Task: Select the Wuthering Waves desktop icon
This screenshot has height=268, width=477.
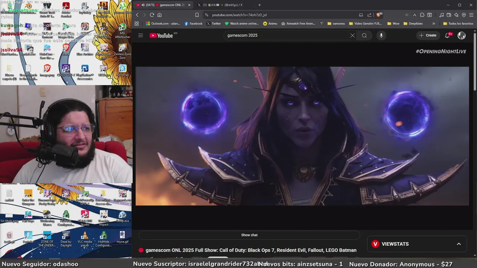Action: click(x=47, y=218)
